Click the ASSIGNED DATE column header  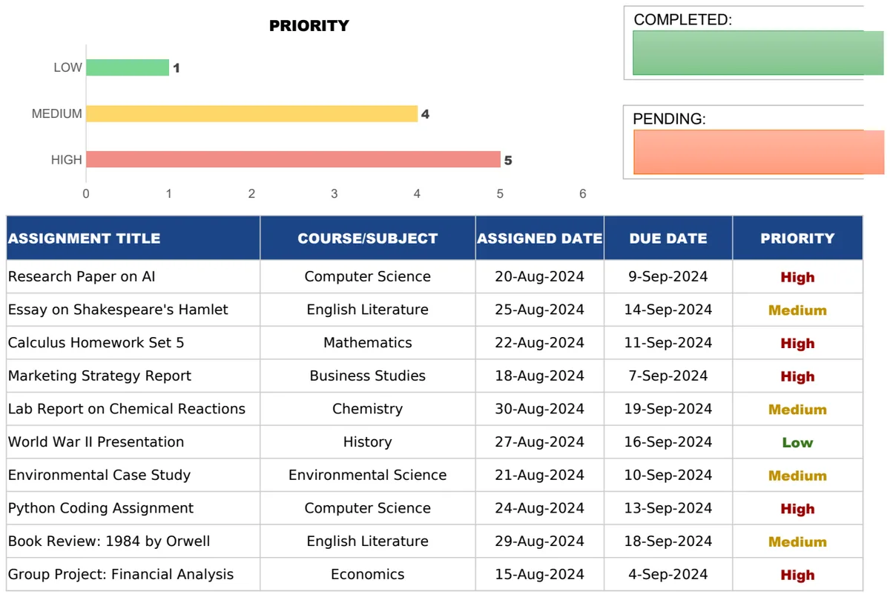(x=540, y=238)
